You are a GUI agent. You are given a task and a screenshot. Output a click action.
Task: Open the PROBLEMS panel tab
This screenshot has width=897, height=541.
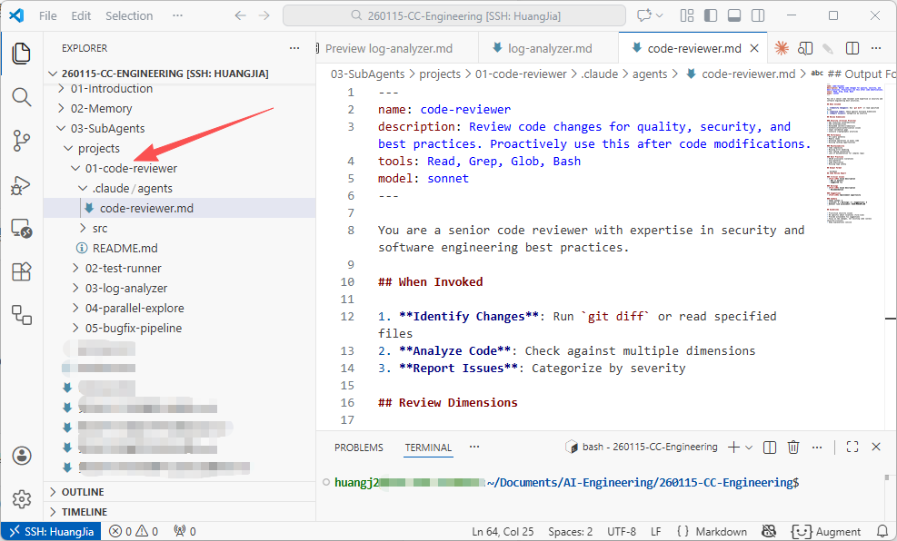(x=358, y=448)
